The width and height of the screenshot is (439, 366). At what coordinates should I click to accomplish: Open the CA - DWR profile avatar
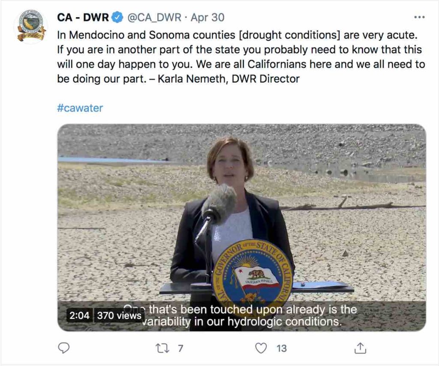coord(30,27)
